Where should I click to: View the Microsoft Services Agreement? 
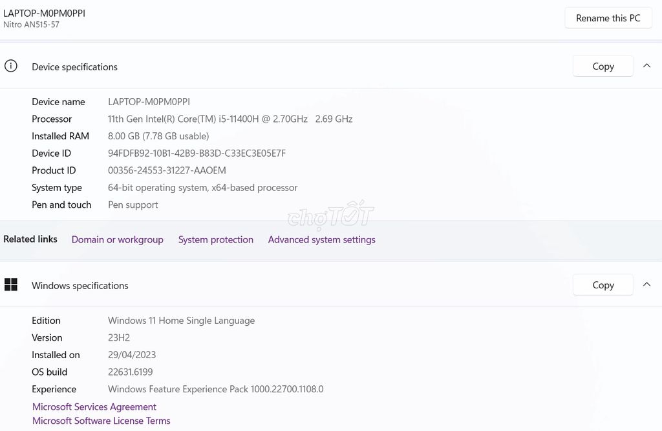coord(94,406)
